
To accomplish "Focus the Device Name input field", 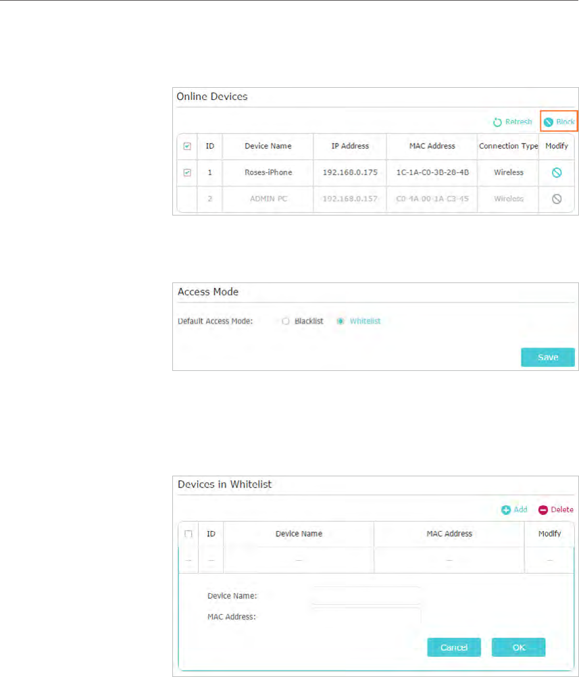I will 366,596.
